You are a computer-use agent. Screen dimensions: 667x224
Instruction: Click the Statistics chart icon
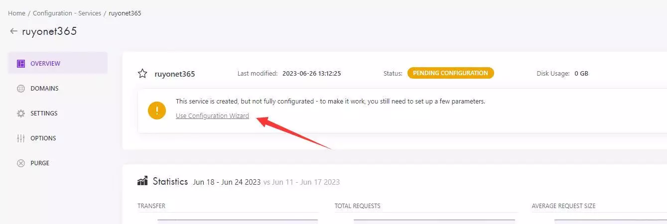142,181
